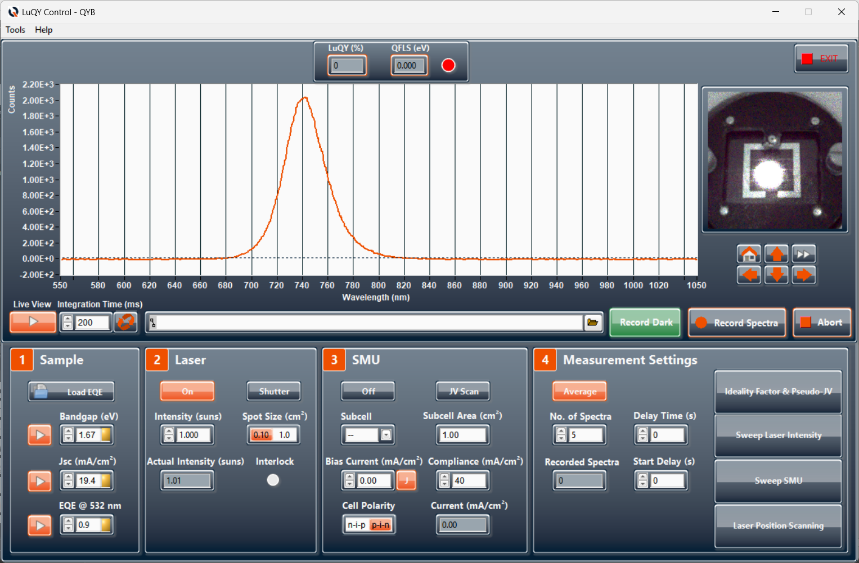Toggle the SMU Off button
This screenshot has height=563, width=859.
tap(368, 392)
